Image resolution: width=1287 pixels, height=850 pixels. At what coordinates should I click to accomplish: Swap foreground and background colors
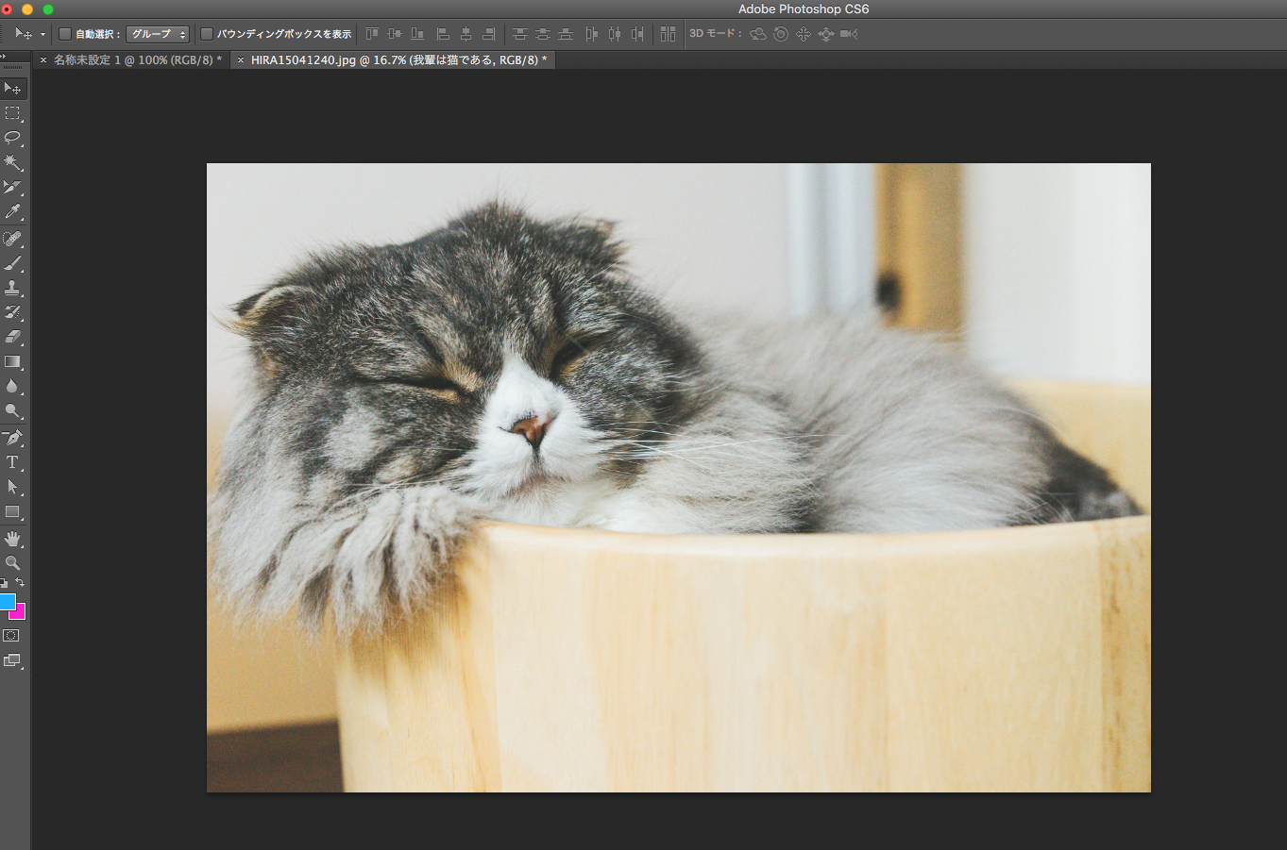point(20,583)
